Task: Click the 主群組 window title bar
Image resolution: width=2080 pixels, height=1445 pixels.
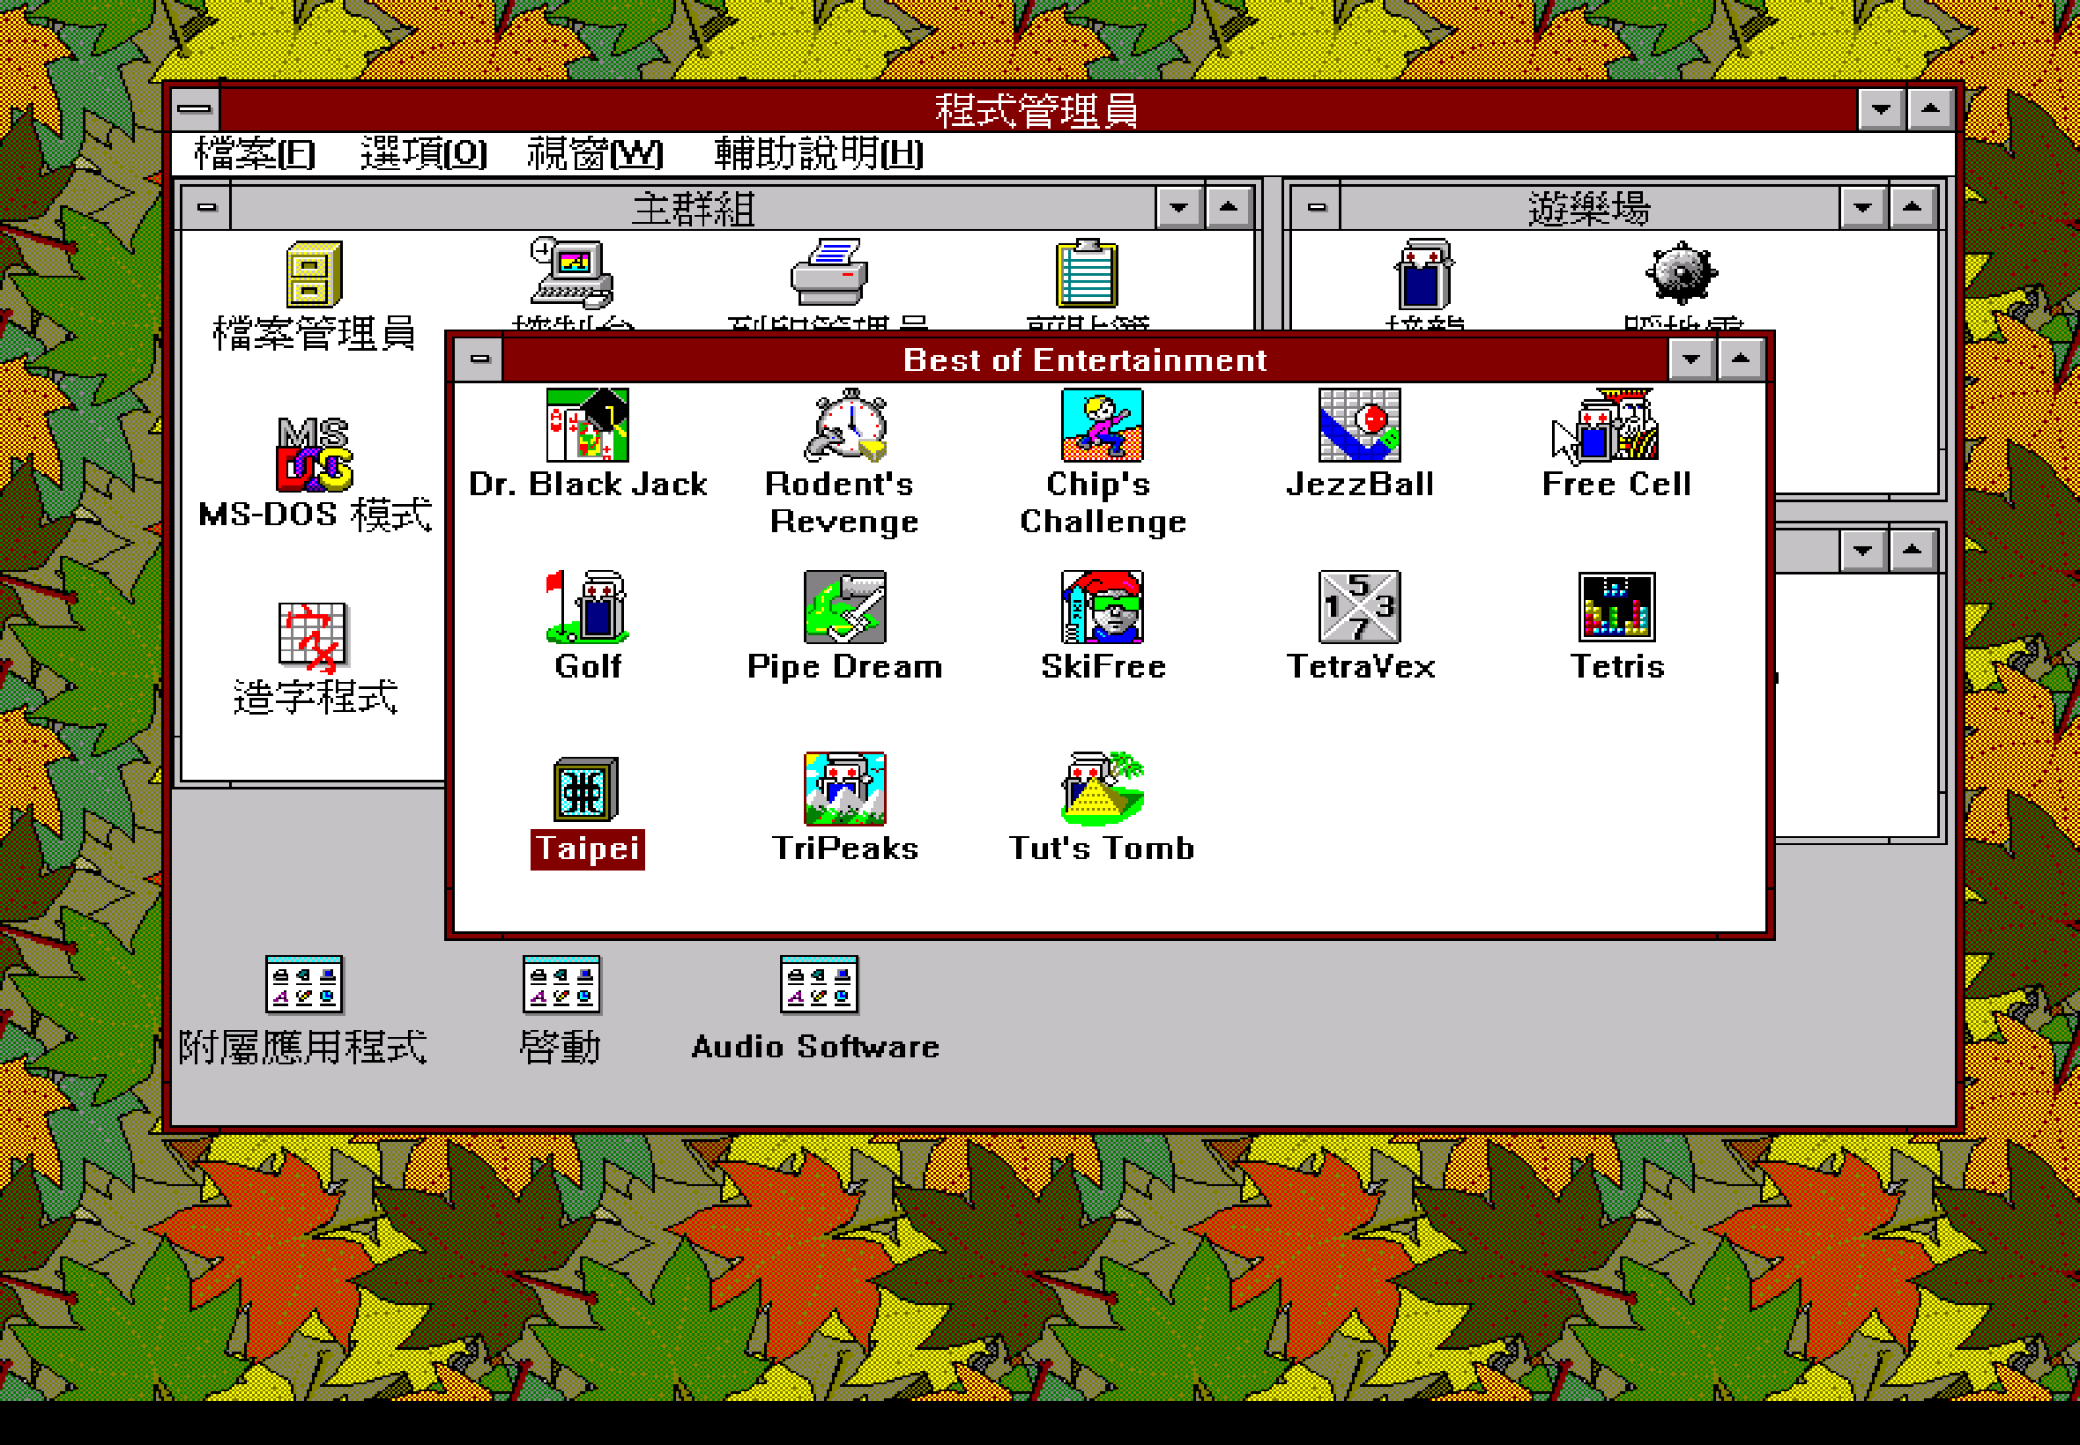Action: (x=694, y=207)
